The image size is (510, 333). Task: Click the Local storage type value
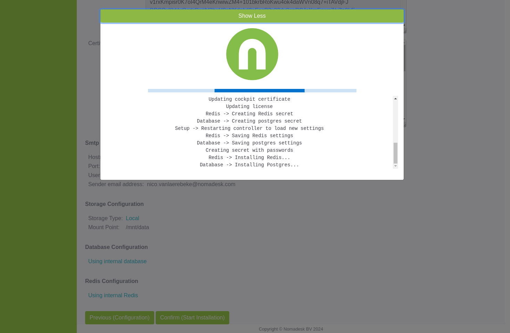coord(132,218)
